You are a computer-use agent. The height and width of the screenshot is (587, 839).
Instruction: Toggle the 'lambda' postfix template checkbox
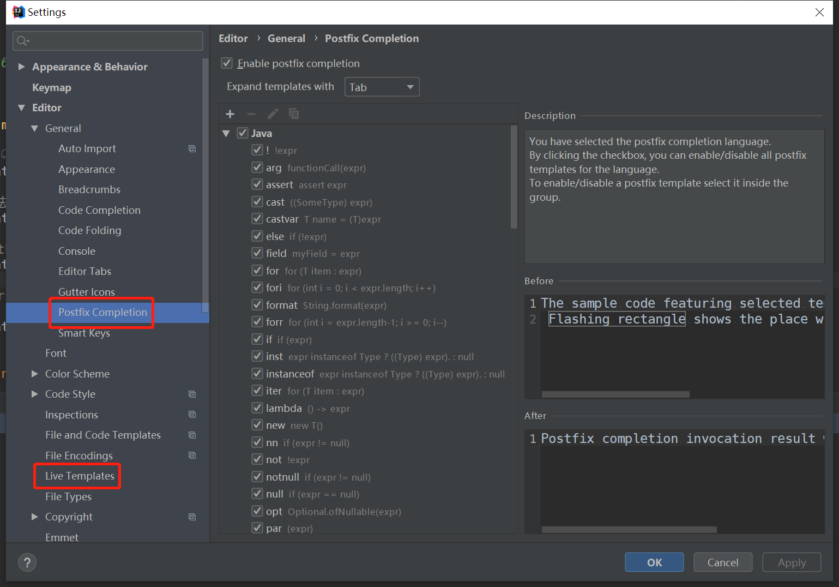tap(257, 408)
